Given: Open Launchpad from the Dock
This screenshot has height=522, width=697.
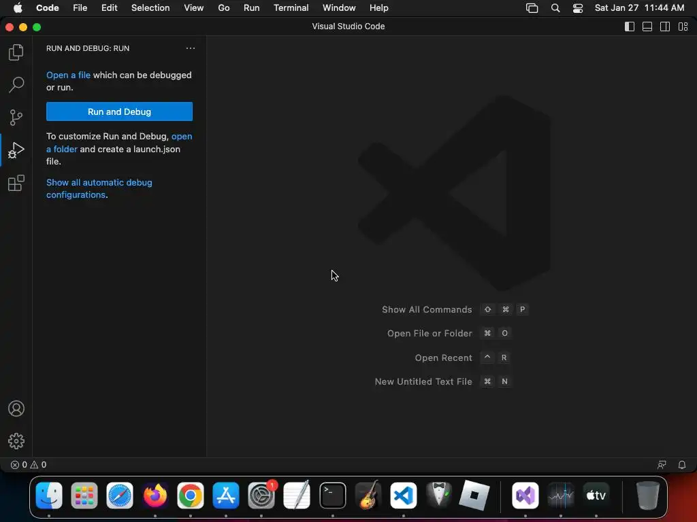Looking at the screenshot, I should pyautogui.click(x=84, y=495).
